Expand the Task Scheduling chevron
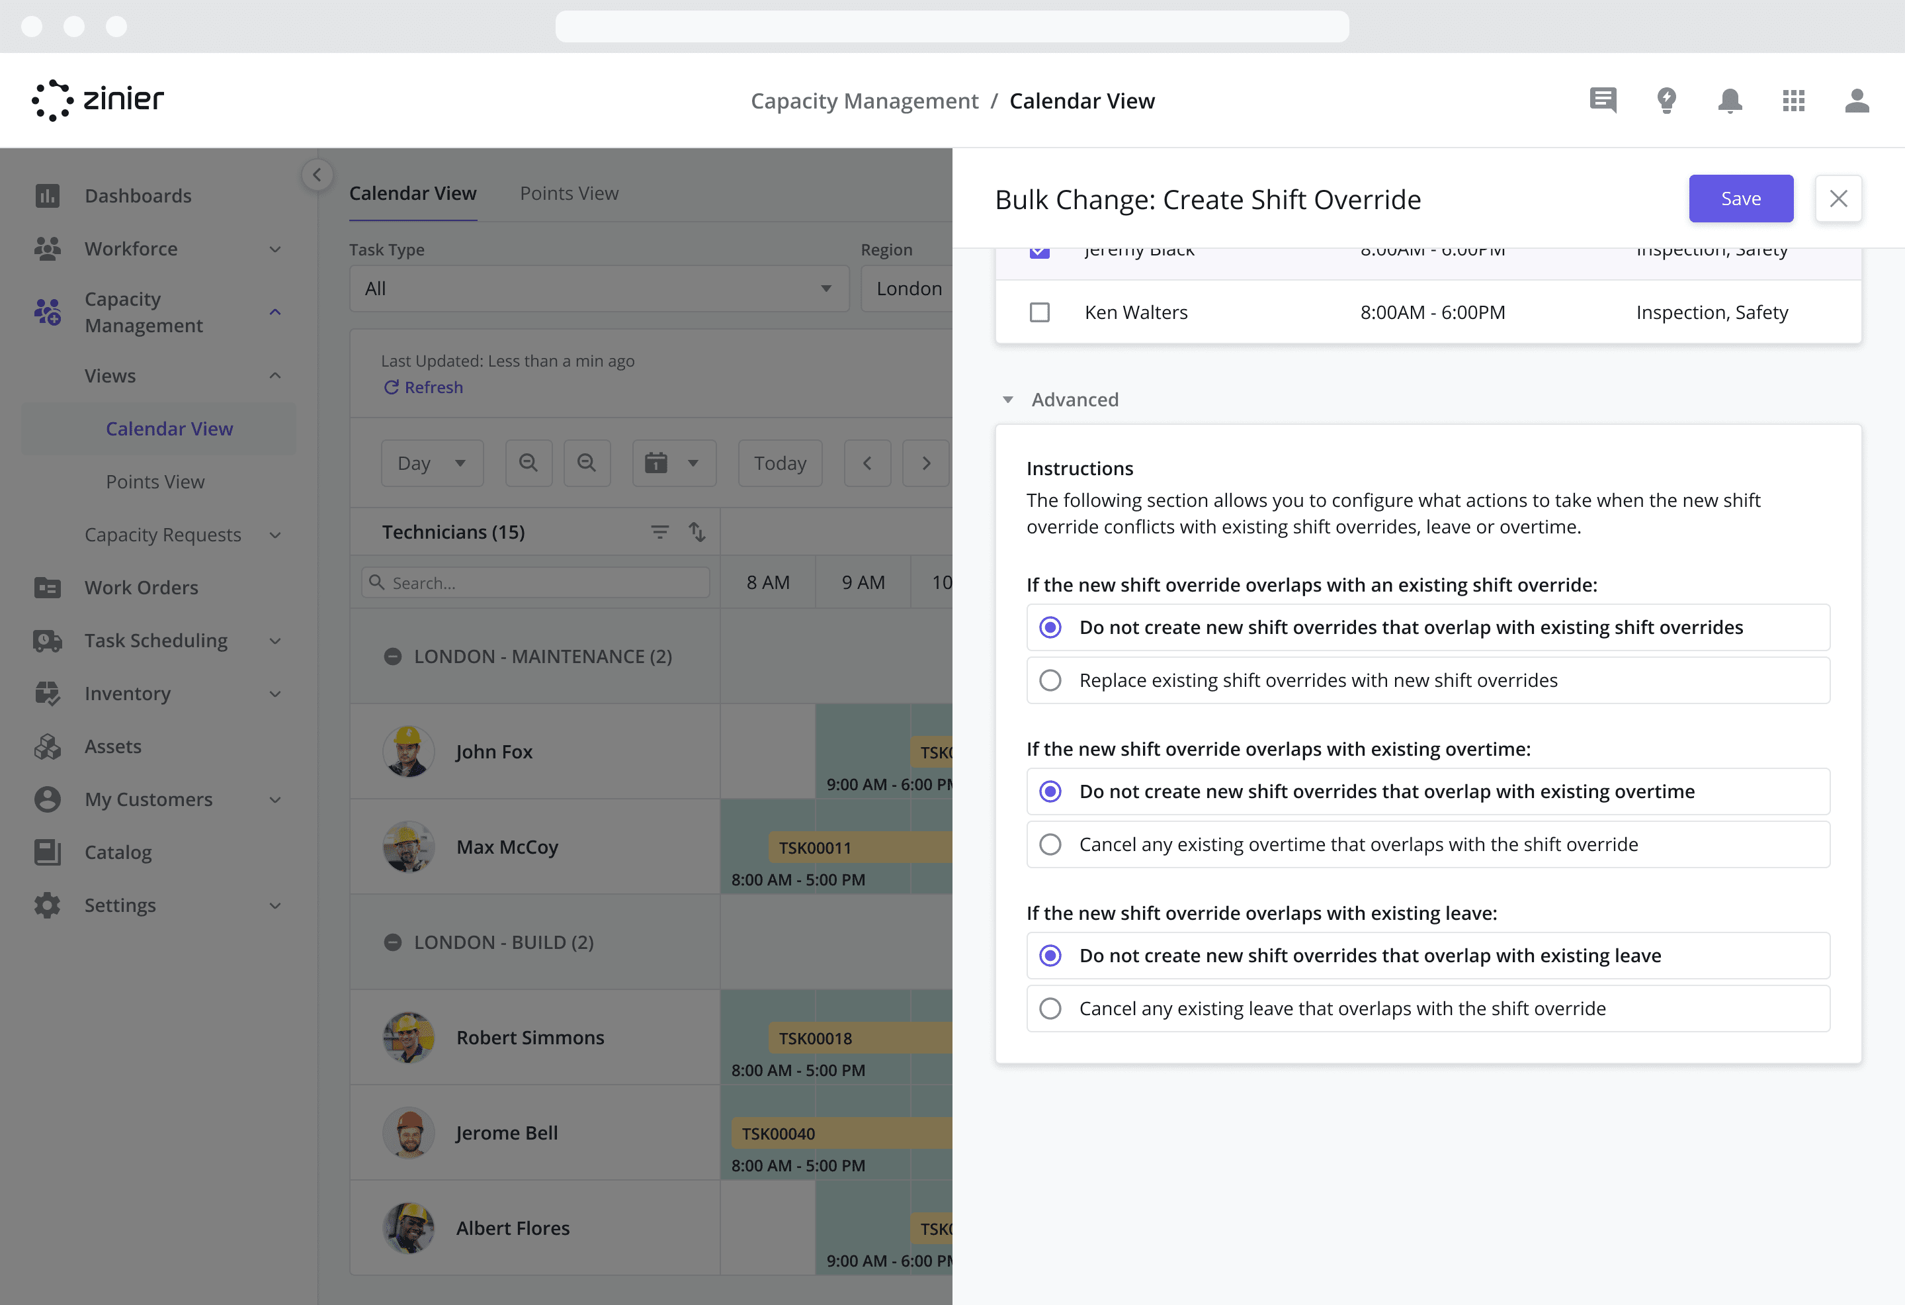This screenshot has width=1905, height=1305. click(275, 641)
